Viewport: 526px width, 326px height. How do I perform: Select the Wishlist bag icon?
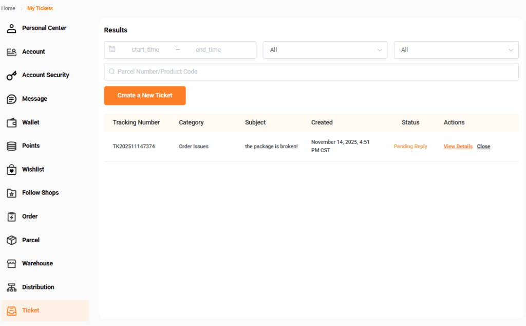pos(11,170)
